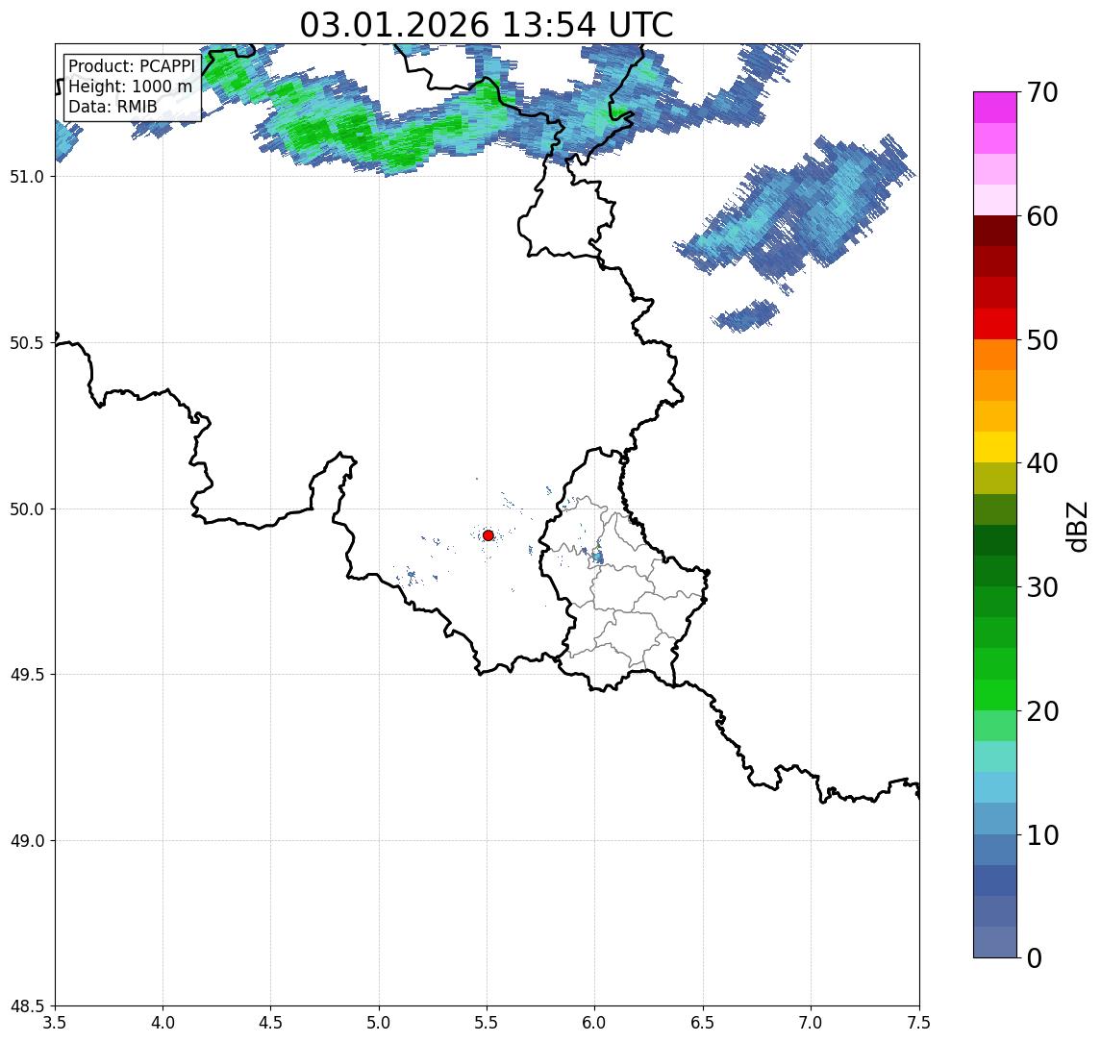Image resolution: width=1101 pixels, height=1042 pixels.
Task: Click the longitude label 5.0
Action: point(379,1023)
